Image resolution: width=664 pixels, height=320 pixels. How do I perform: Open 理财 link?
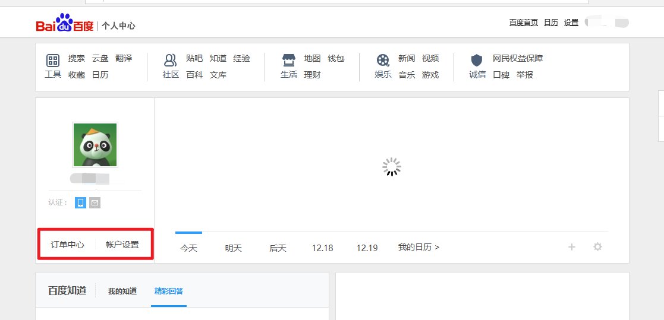tap(313, 75)
